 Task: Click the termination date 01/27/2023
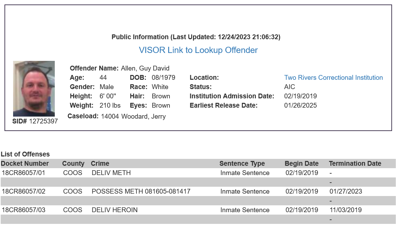point(346,192)
